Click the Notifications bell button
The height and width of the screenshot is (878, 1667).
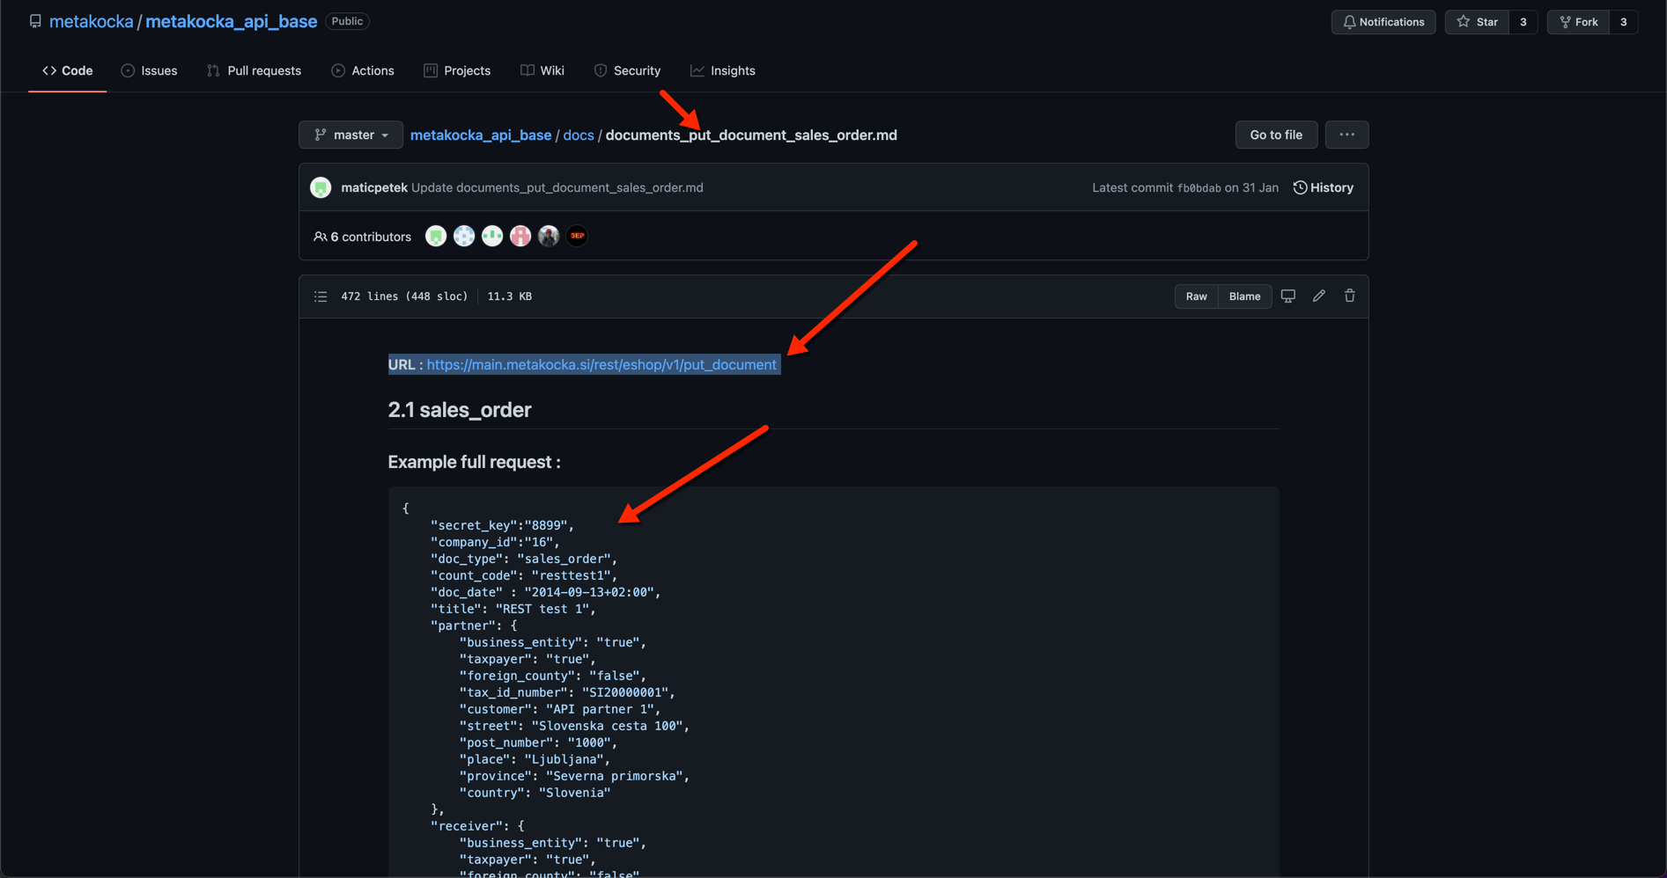[1383, 22]
